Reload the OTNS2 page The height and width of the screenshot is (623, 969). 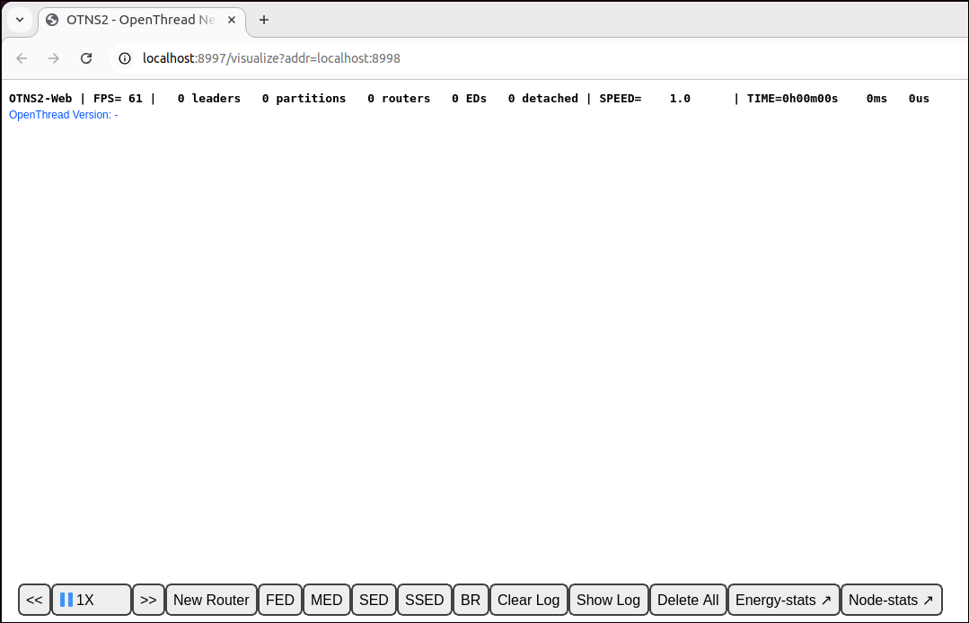[86, 57]
